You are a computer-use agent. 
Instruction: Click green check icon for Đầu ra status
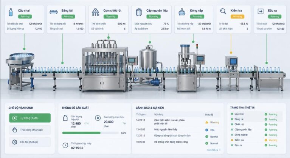(x=266, y=145)
